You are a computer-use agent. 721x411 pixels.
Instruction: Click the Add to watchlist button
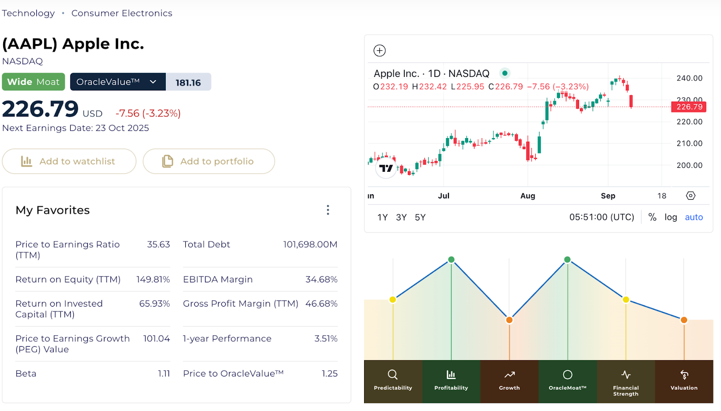click(x=69, y=161)
